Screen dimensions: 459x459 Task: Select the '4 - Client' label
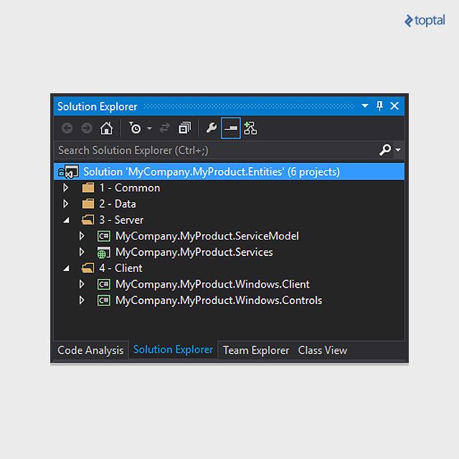coord(120,268)
